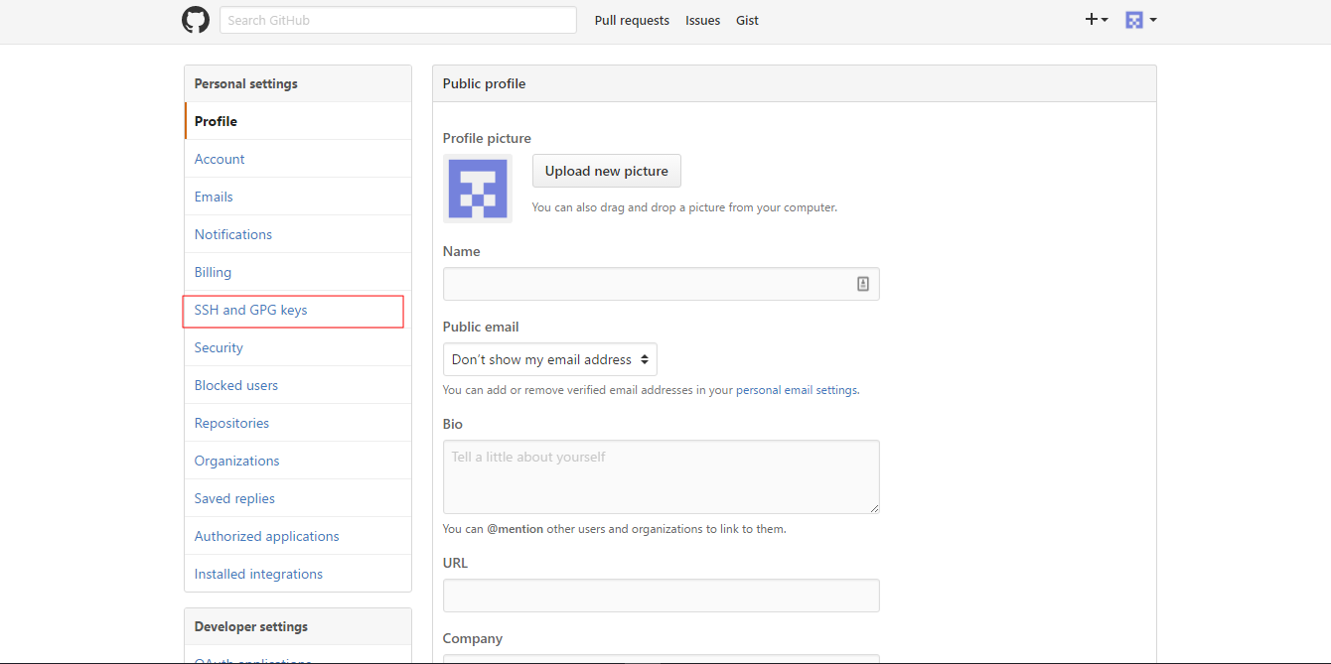This screenshot has width=1331, height=664.
Task: Open SSH and GPG keys settings
Action: [251, 310]
